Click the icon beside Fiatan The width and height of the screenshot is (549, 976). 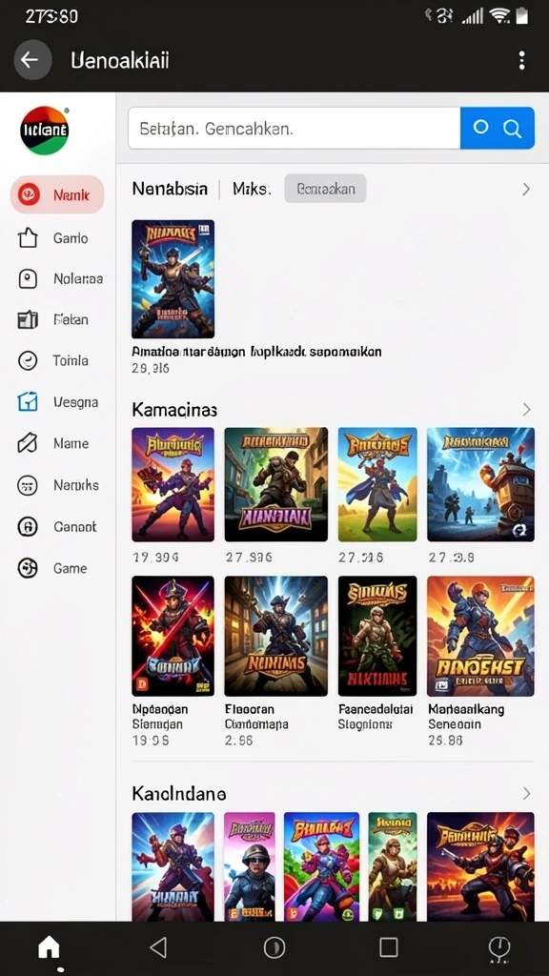click(28, 320)
